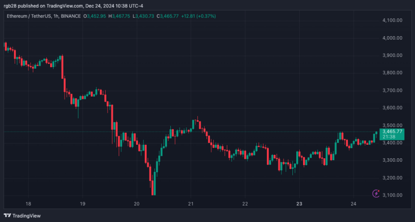Click the published on TradingView.com header text

point(73,6)
